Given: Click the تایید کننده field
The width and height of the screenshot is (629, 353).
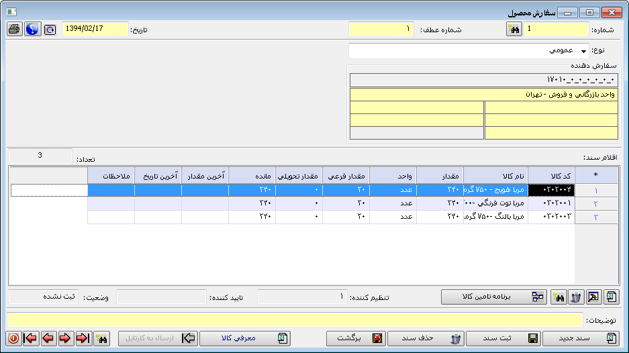Looking at the screenshot, I should pyautogui.click(x=161, y=297).
